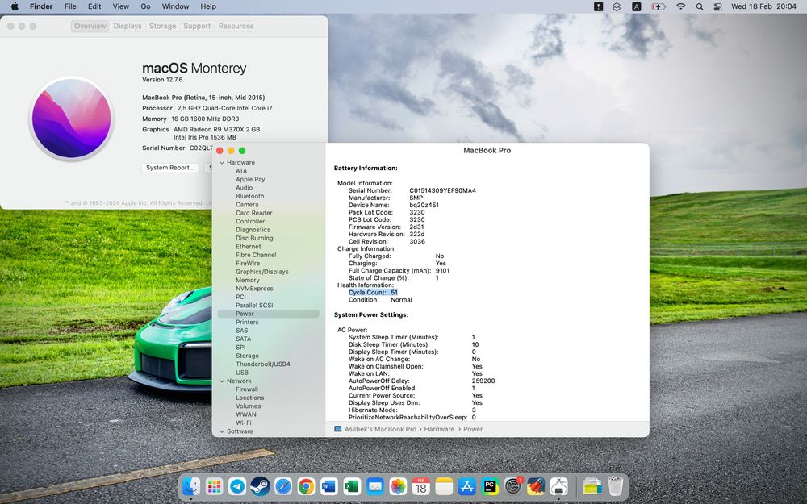Select USB in the Hardware list
The height and width of the screenshot is (504, 807).
coord(242,373)
